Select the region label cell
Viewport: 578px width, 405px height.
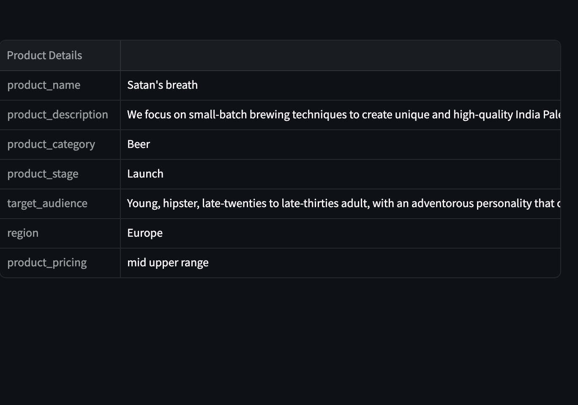[x=60, y=233]
